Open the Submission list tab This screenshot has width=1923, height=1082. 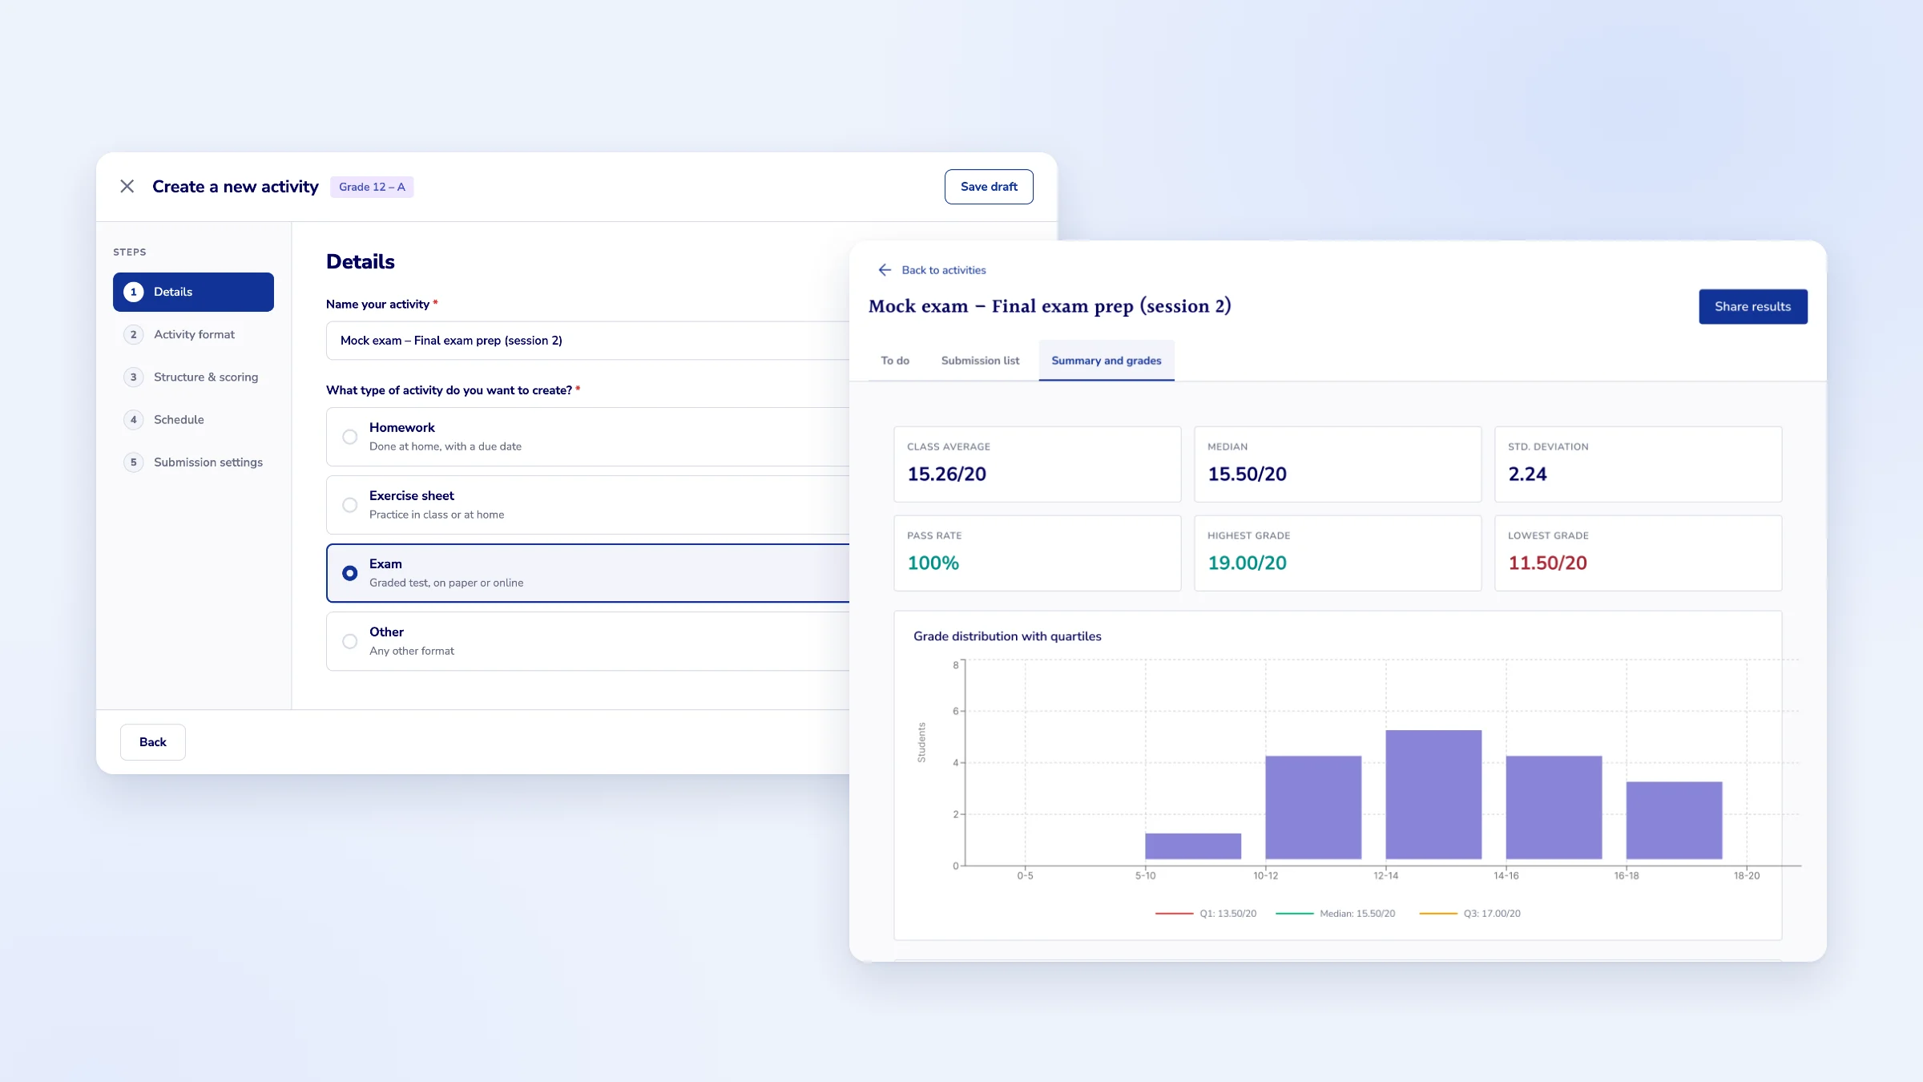980,361
